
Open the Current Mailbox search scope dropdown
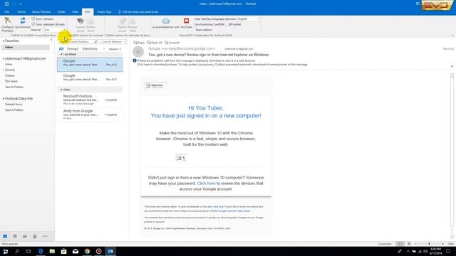[x=113, y=42]
